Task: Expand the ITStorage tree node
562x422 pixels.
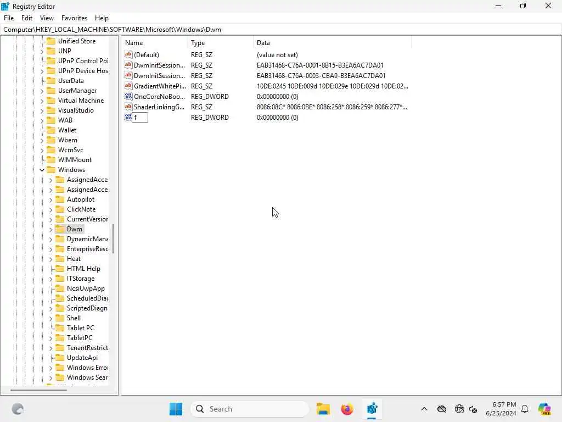Action: point(50,279)
